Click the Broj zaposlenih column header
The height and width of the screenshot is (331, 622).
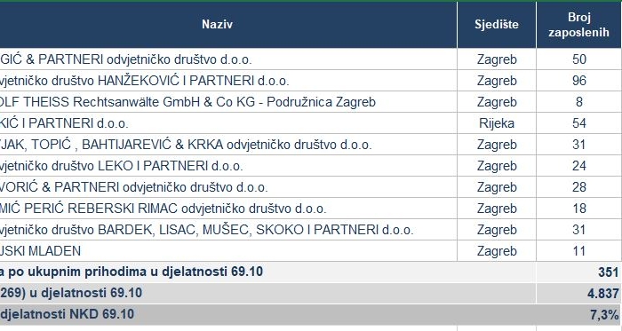(x=578, y=25)
